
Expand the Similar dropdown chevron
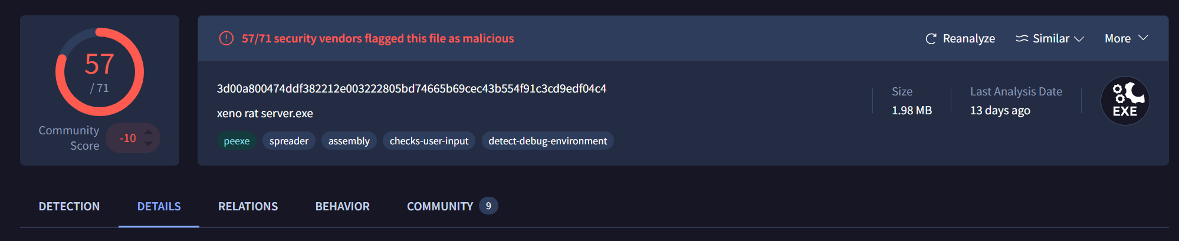coord(1079,39)
